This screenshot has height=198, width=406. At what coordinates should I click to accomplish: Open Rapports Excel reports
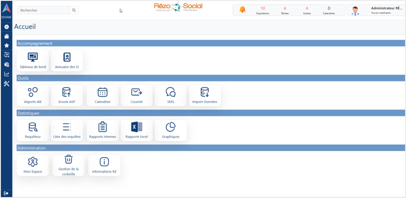[136, 130]
